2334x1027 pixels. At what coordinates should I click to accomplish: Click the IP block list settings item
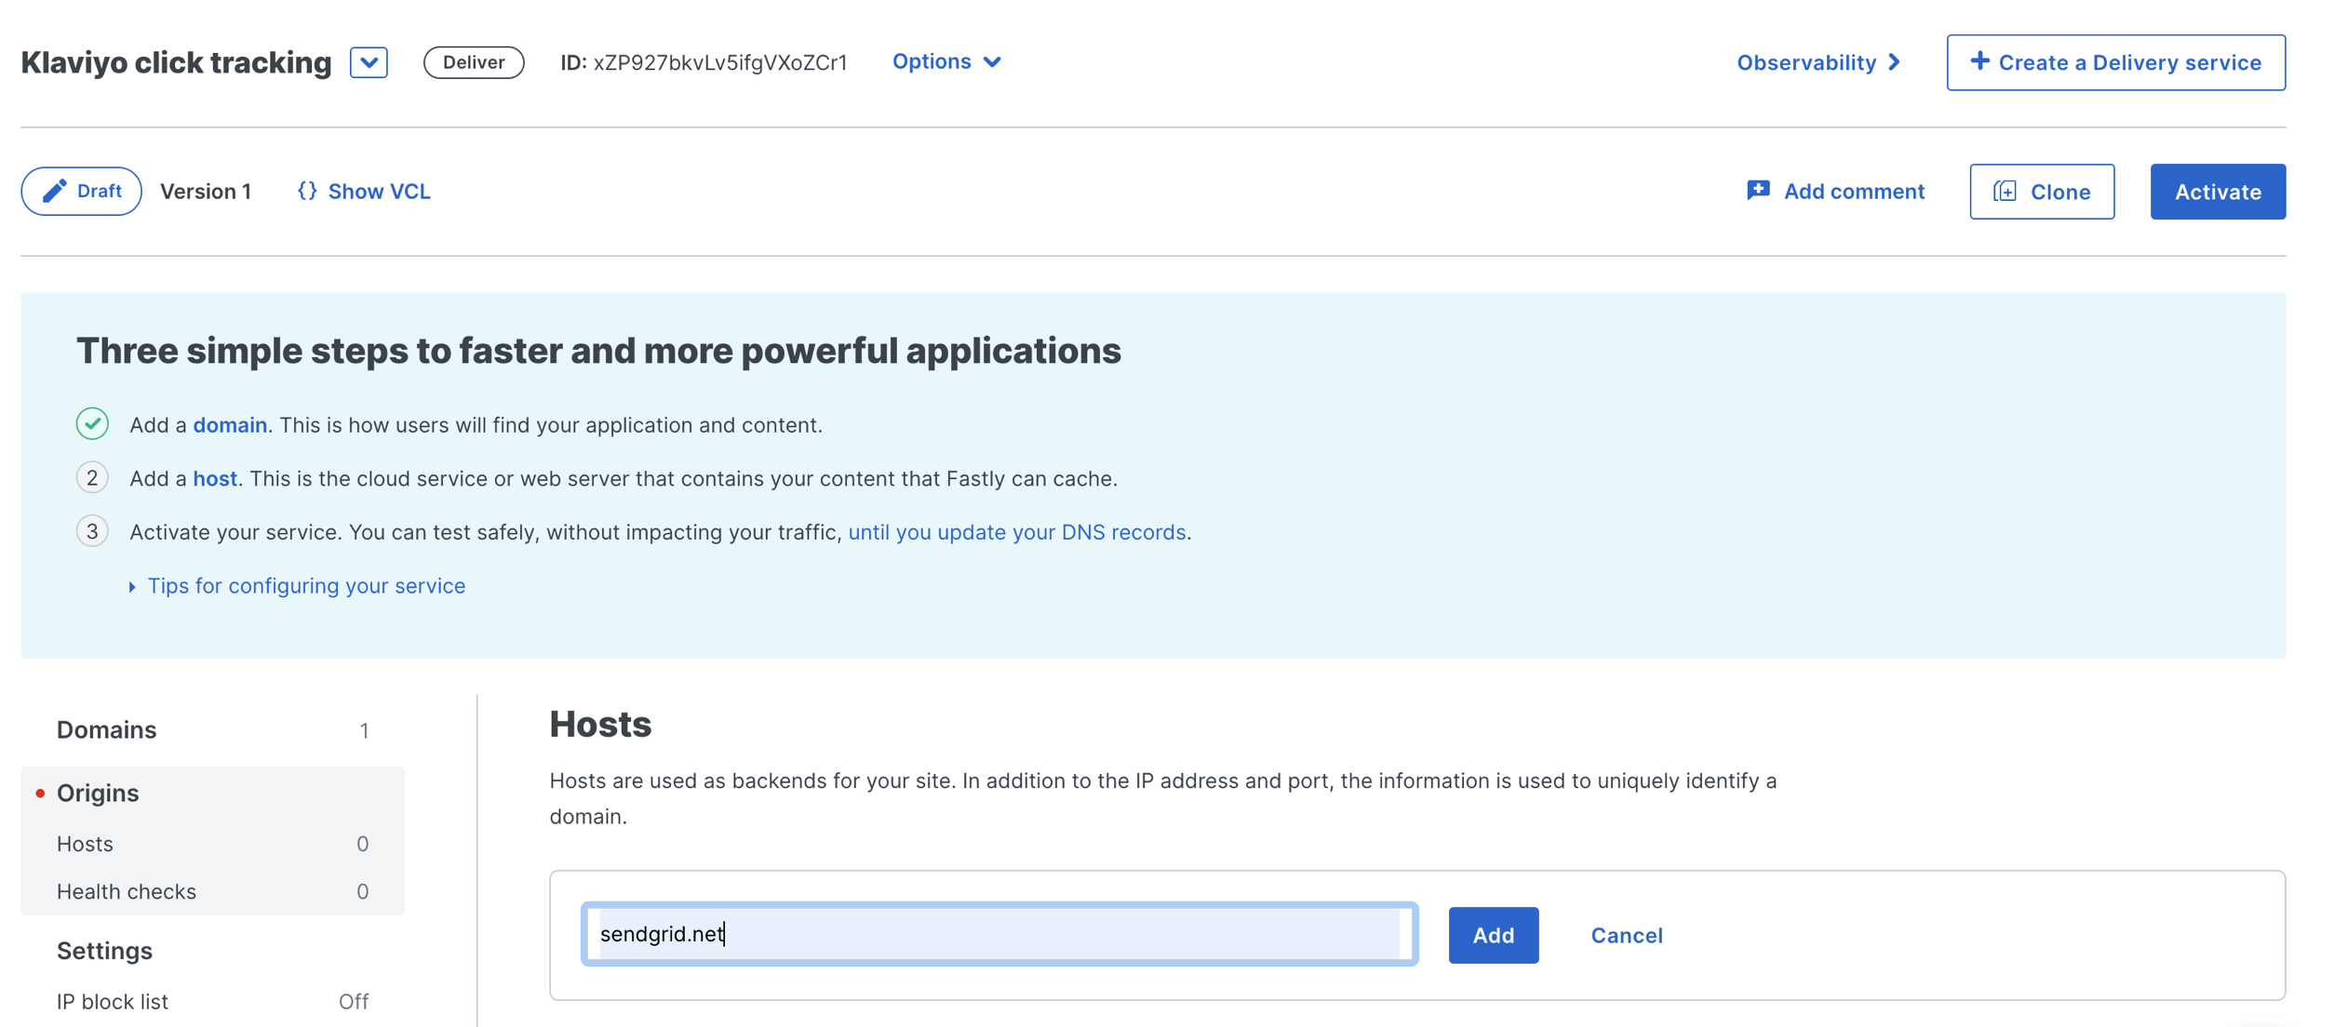click(x=112, y=999)
